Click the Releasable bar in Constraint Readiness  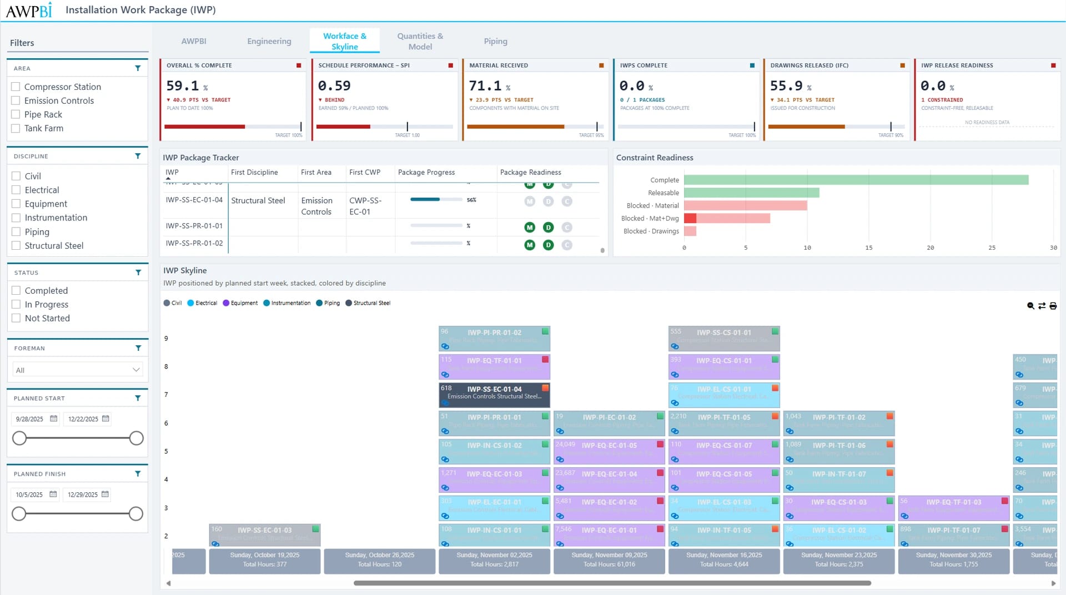[x=752, y=193]
